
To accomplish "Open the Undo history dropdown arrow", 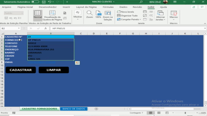I will point(53,2).
